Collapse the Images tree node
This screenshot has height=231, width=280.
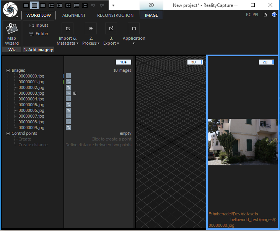point(8,70)
